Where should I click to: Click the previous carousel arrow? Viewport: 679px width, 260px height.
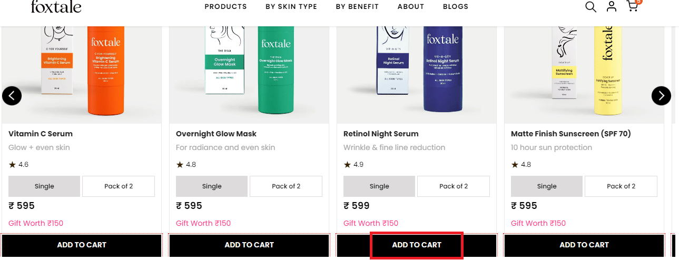coord(12,95)
